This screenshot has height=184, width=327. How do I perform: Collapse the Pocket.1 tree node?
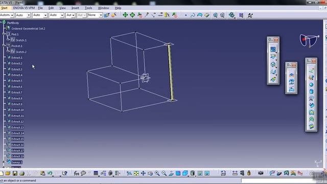click(x=4, y=45)
